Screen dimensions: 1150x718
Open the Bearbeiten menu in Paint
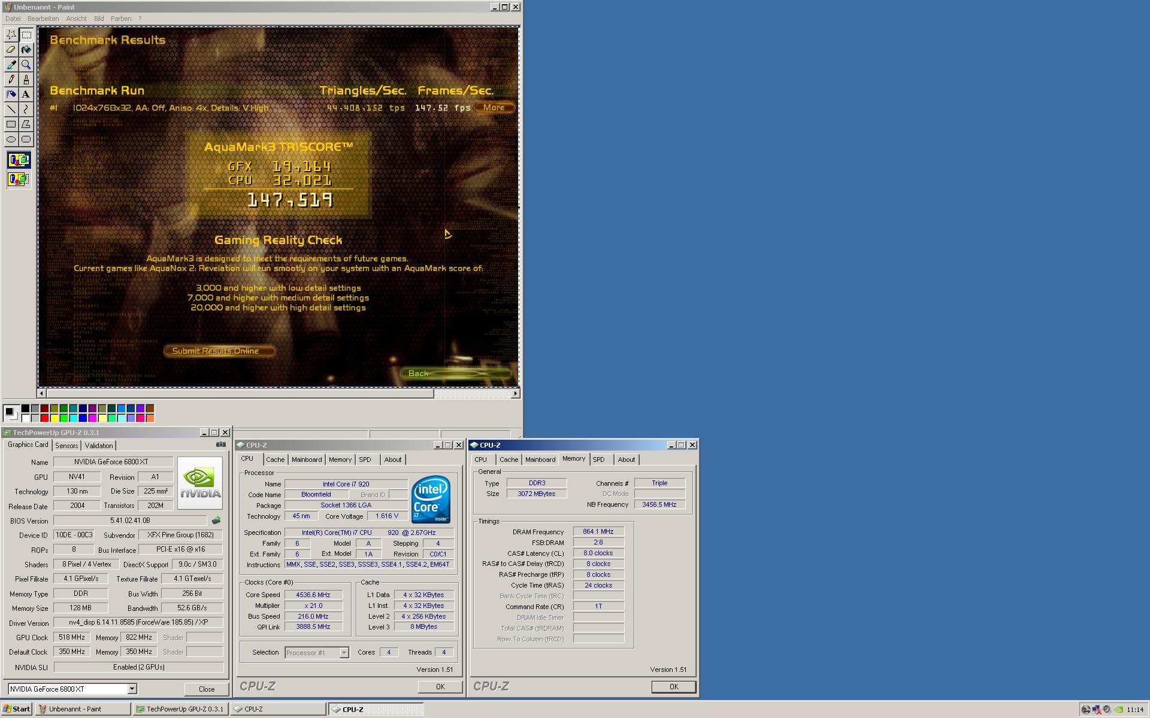43,19
